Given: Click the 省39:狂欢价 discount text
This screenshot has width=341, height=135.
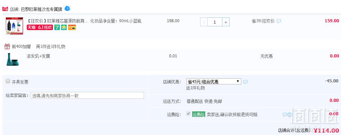Looking at the screenshot, I should [x=263, y=21].
